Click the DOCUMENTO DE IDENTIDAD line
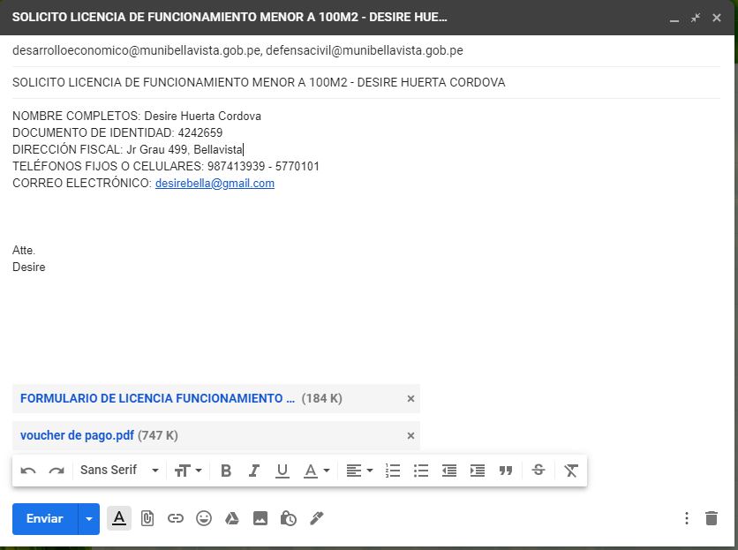 pyautogui.click(x=117, y=132)
